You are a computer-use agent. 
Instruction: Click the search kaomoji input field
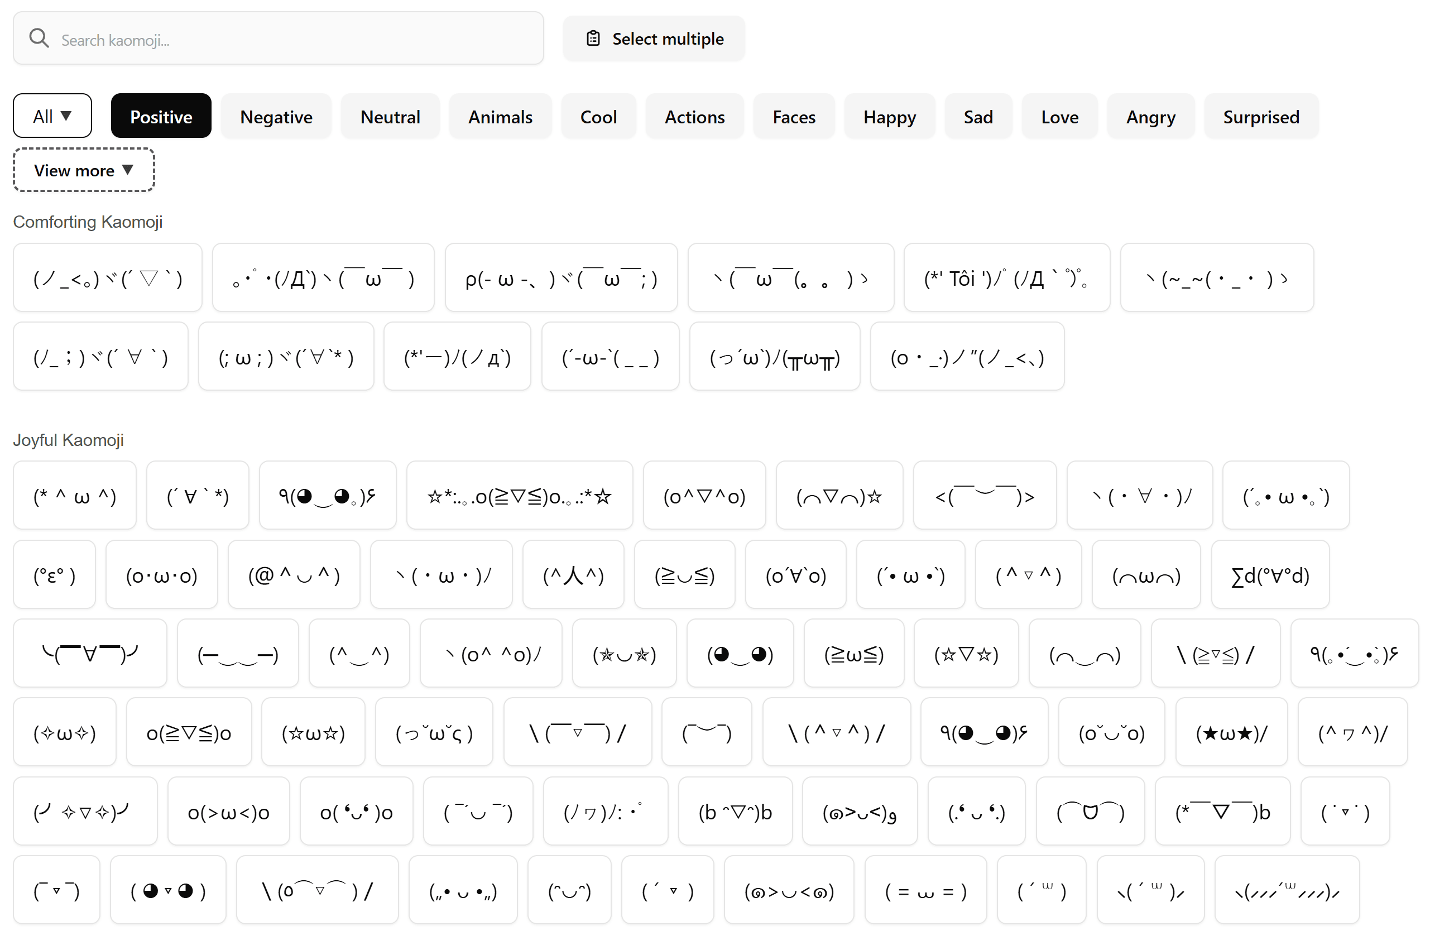click(278, 38)
